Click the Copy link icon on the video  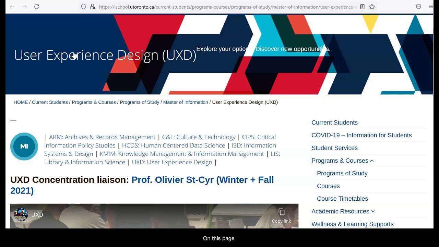(x=282, y=212)
